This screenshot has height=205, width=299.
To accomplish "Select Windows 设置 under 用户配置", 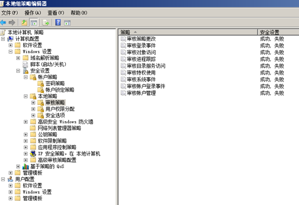I will tap(37, 192).
